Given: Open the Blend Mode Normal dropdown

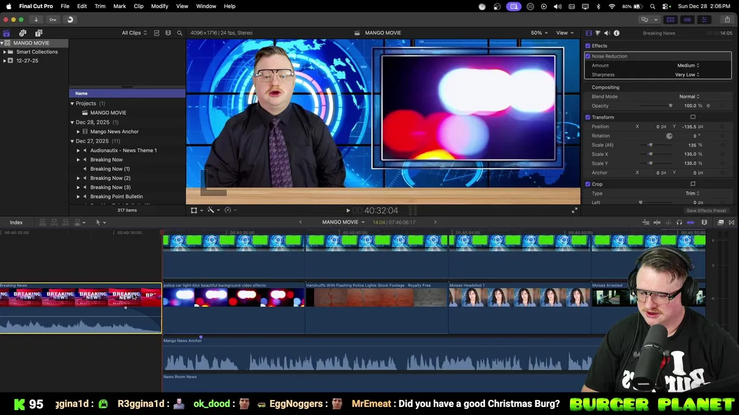Looking at the screenshot, I should (689, 96).
